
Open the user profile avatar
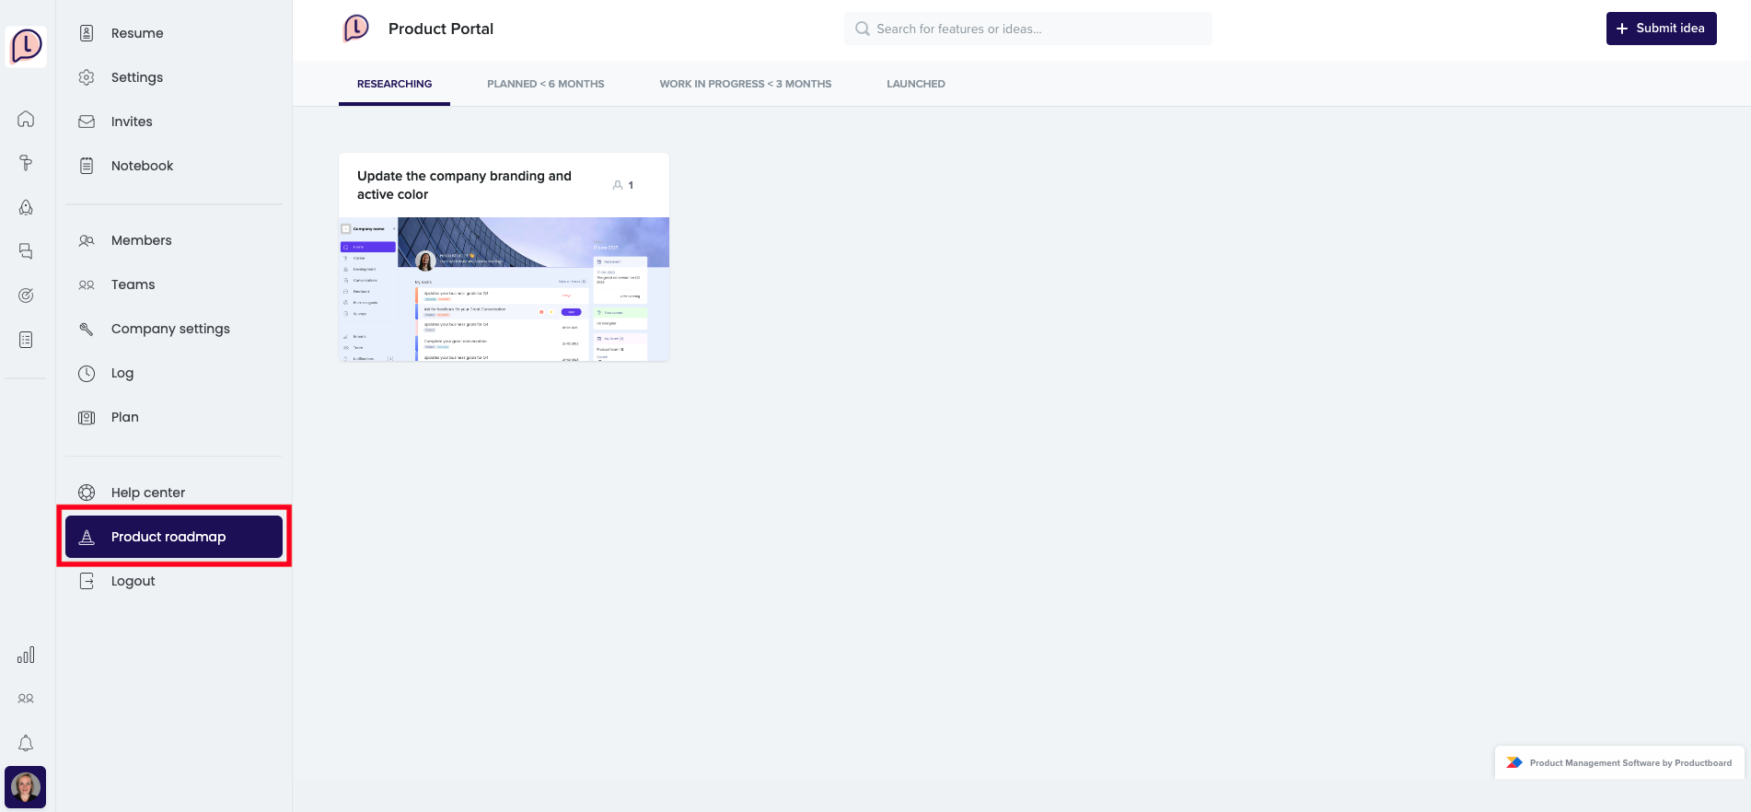(x=26, y=787)
